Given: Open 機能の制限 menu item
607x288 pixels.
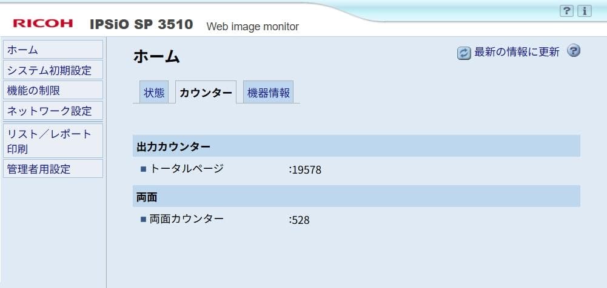Looking at the screenshot, I should click(x=53, y=90).
